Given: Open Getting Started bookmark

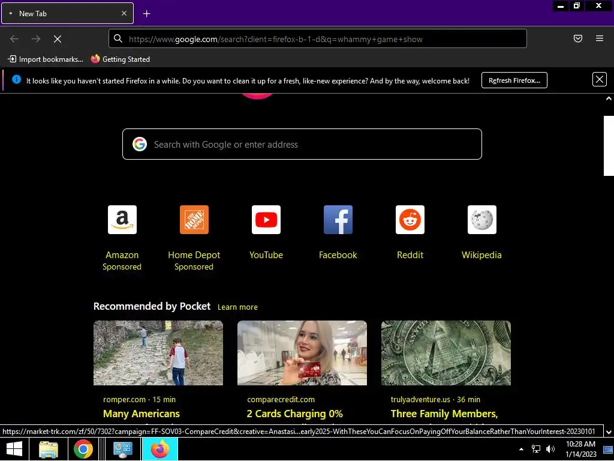Looking at the screenshot, I should pyautogui.click(x=120, y=59).
